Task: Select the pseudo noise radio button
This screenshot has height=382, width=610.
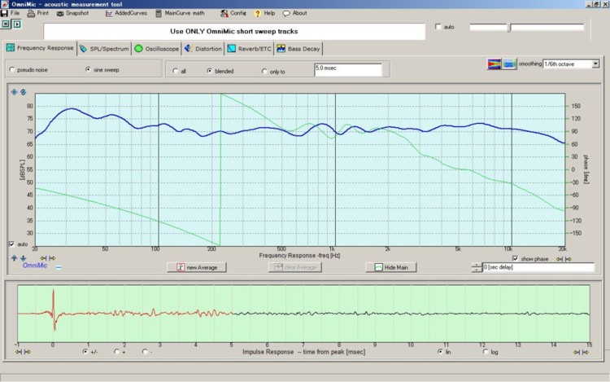Action: coord(12,70)
